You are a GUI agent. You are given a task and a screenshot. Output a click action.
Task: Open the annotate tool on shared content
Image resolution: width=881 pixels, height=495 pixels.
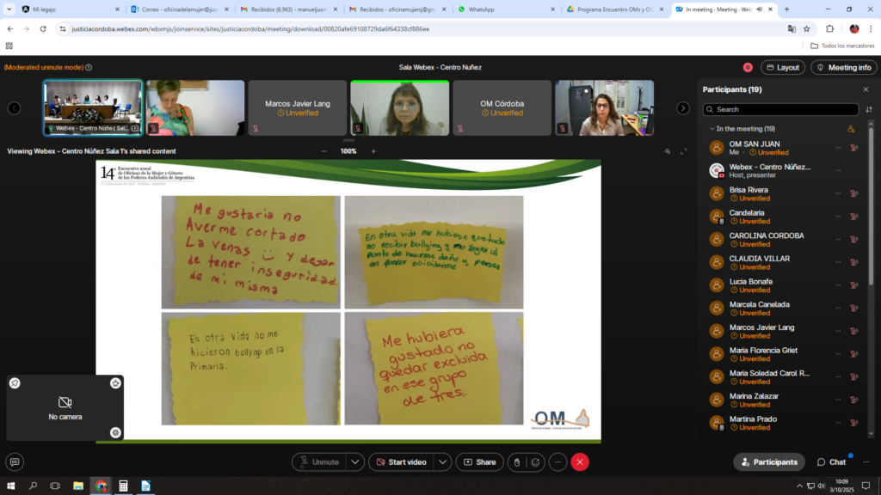(667, 151)
